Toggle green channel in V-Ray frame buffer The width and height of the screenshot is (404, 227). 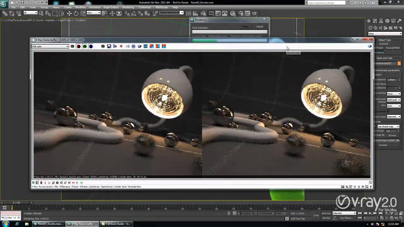(x=85, y=46)
